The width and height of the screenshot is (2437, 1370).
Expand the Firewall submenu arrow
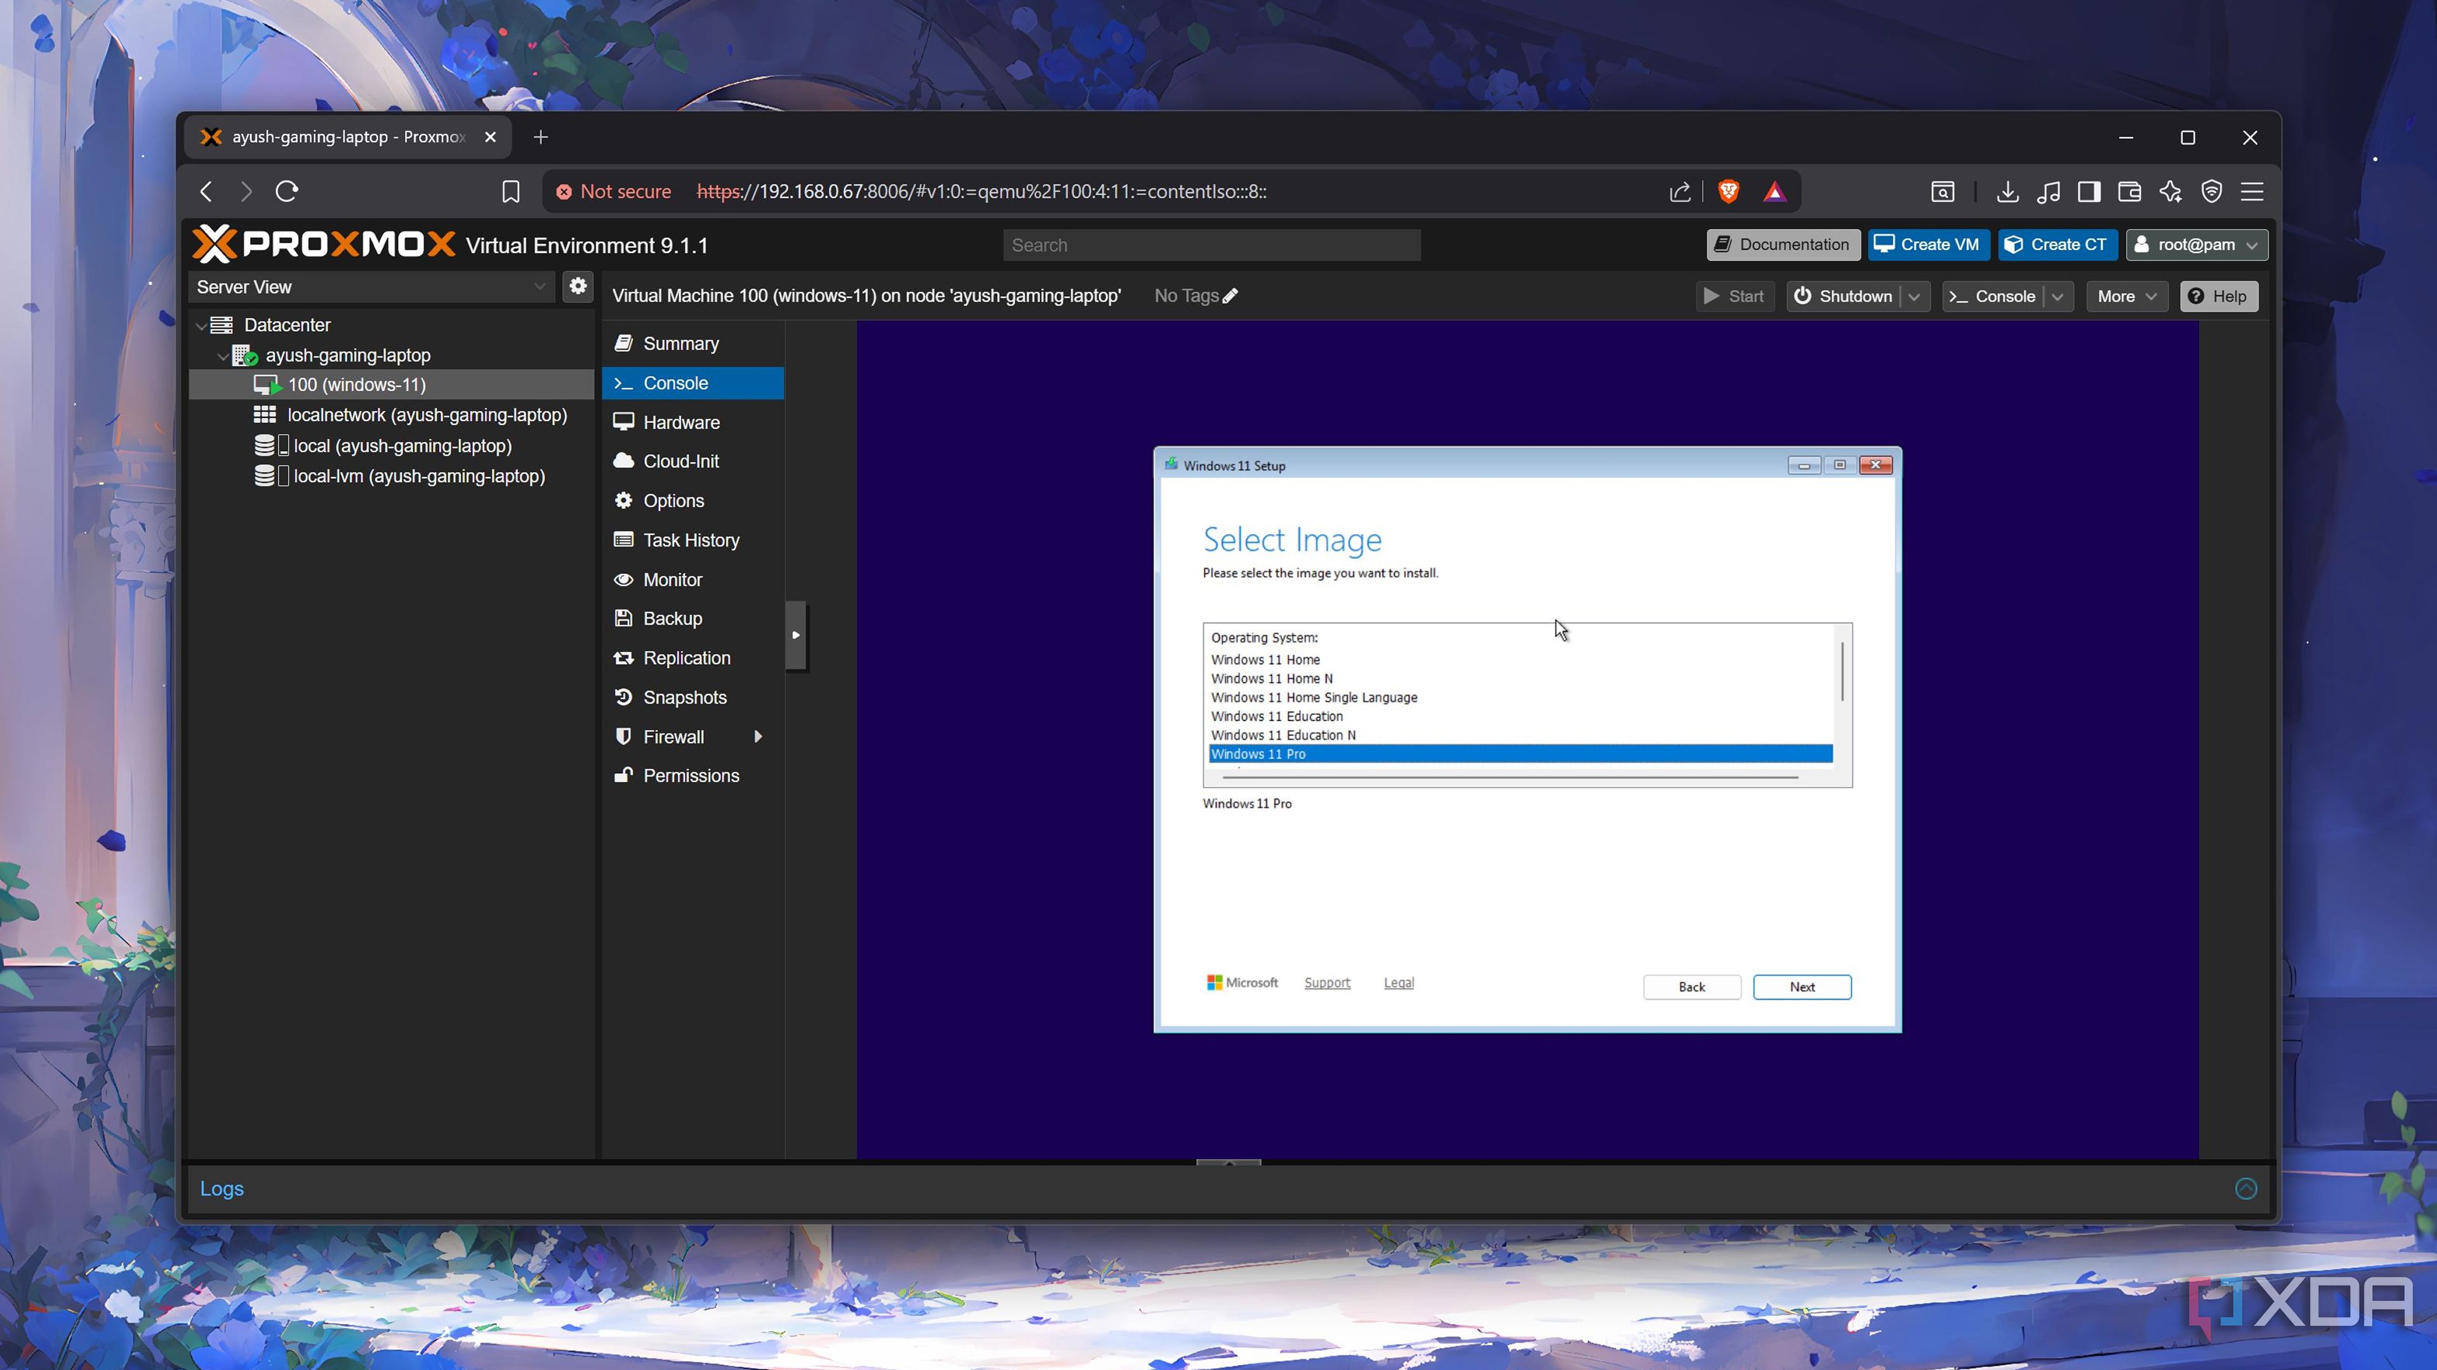tap(758, 736)
